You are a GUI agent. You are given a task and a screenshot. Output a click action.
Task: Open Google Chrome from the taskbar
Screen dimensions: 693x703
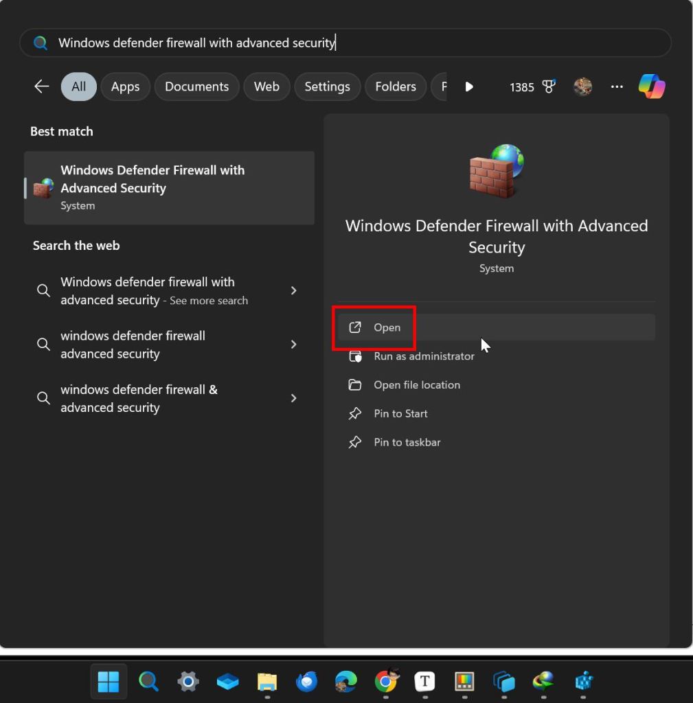[386, 682]
